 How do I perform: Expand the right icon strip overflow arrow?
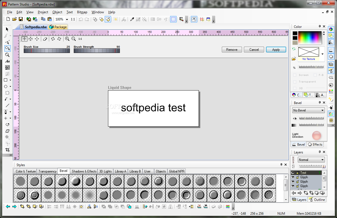332,125
